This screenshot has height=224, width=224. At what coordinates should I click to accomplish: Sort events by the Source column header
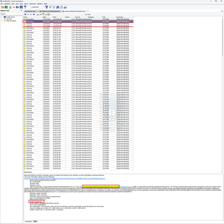pos(81,17)
